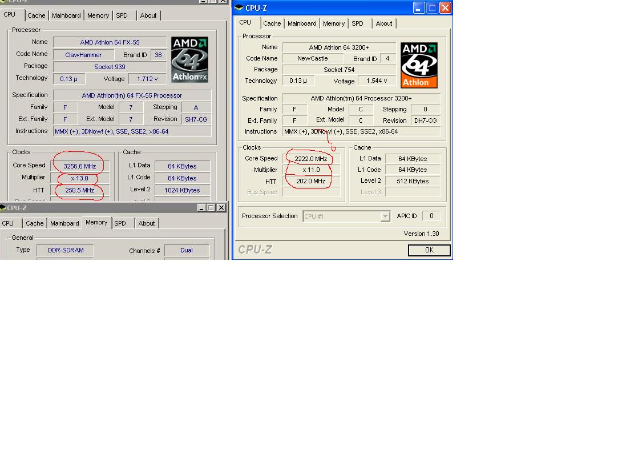The height and width of the screenshot is (462, 622).
Task: Minimize the Athlon 64 3200+ CPU-Z window
Action: coord(419,7)
